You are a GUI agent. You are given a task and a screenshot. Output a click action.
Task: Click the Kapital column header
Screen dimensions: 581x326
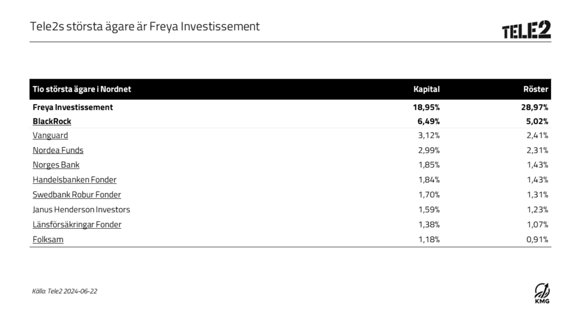(x=427, y=89)
